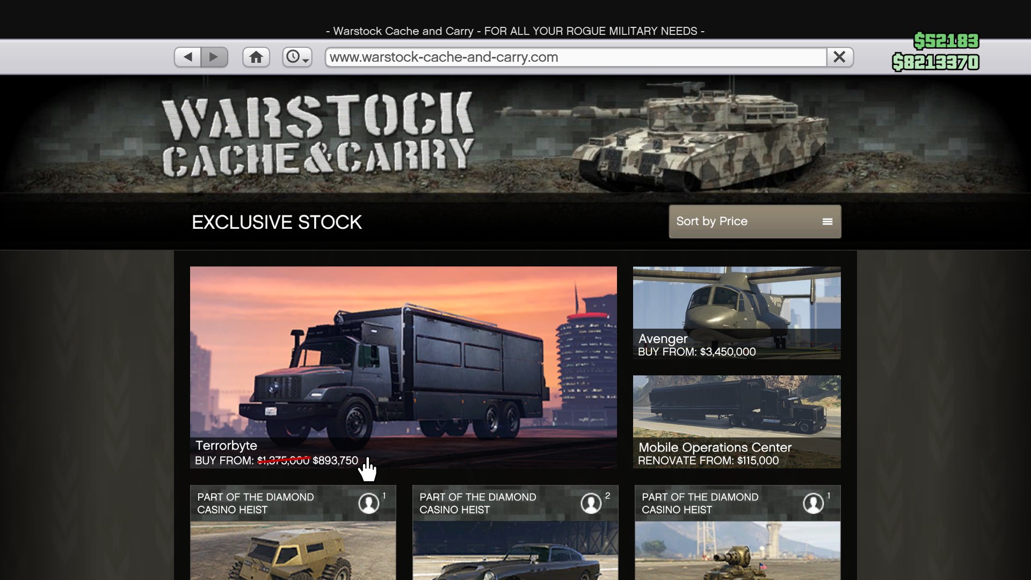Screen dimensions: 1031x580
Task: Go to the browser home page icon
Action: (x=256, y=57)
